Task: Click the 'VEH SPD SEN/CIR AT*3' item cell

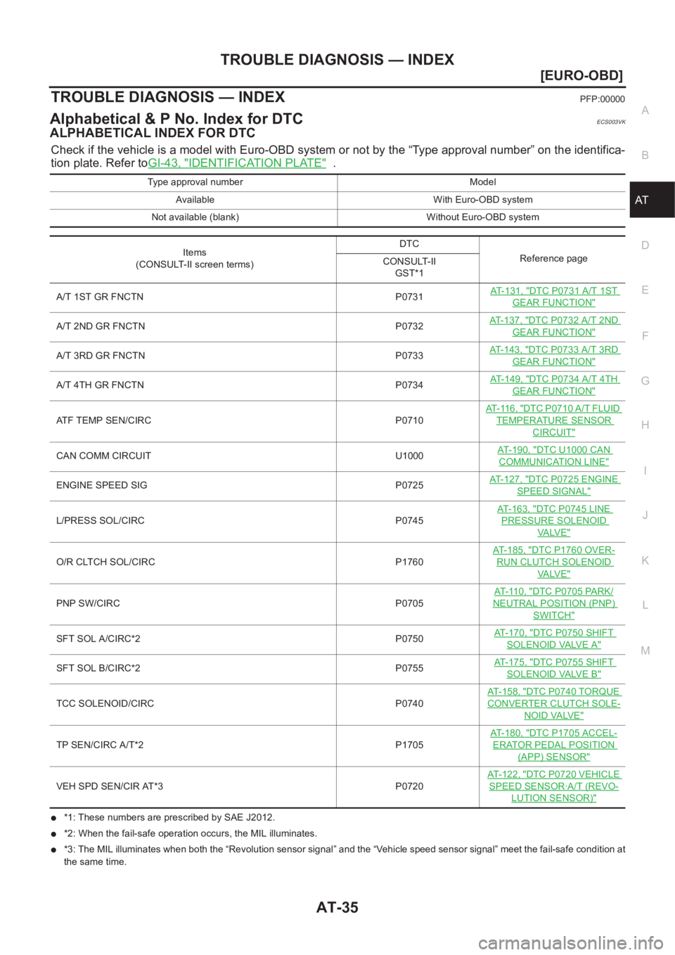Action: (193, 787)
